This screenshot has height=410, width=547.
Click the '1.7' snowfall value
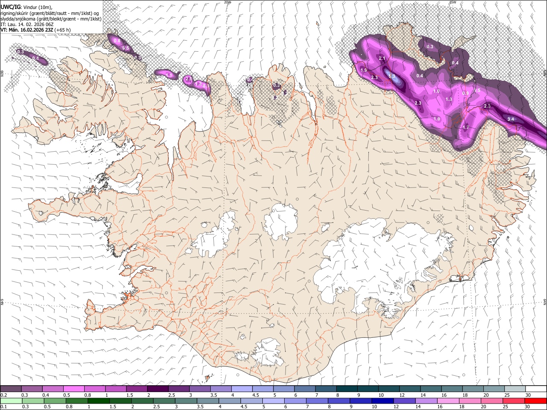point(466,127)
